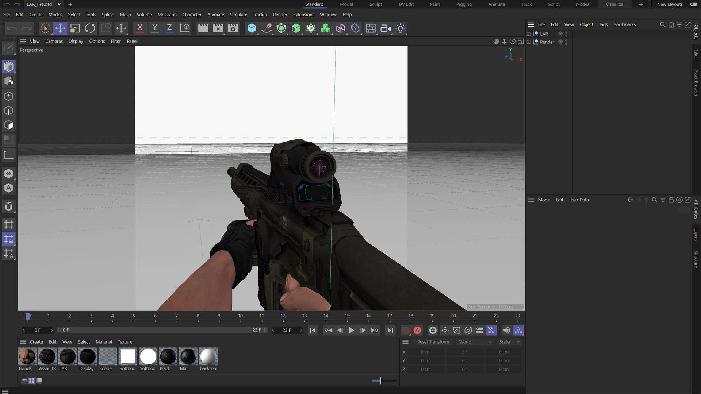Screen dimensions: 701x394
Task: Select the Rotate tool
Action: (x=90, y=28)
